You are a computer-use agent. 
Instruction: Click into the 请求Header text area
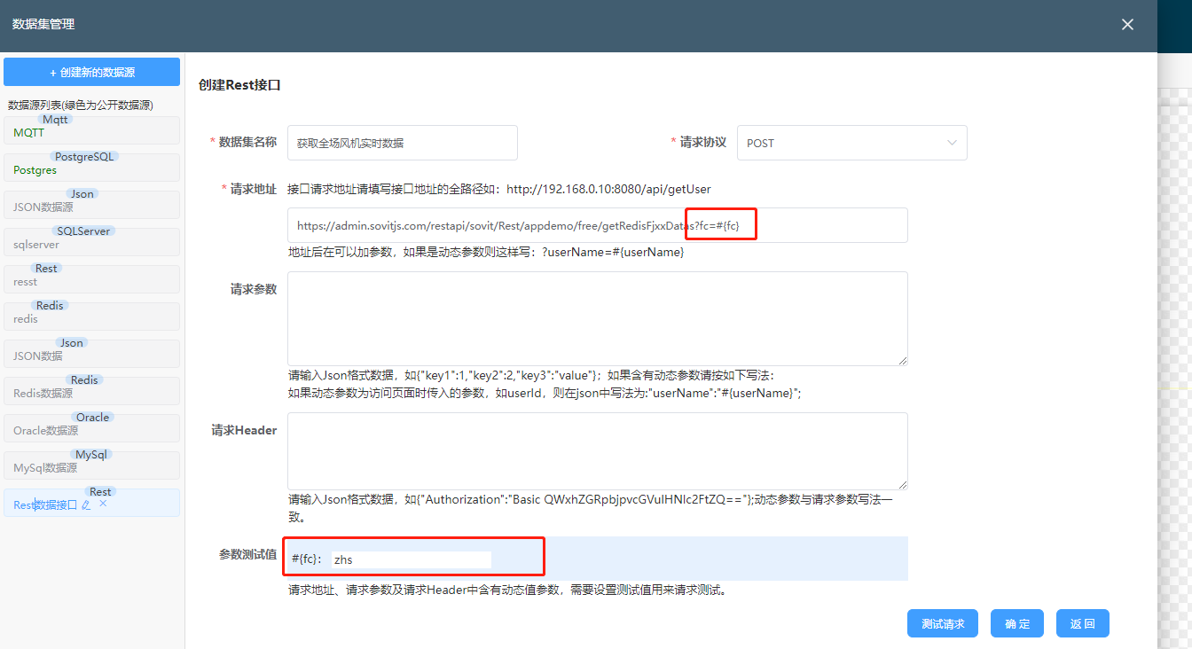point(597,450)
